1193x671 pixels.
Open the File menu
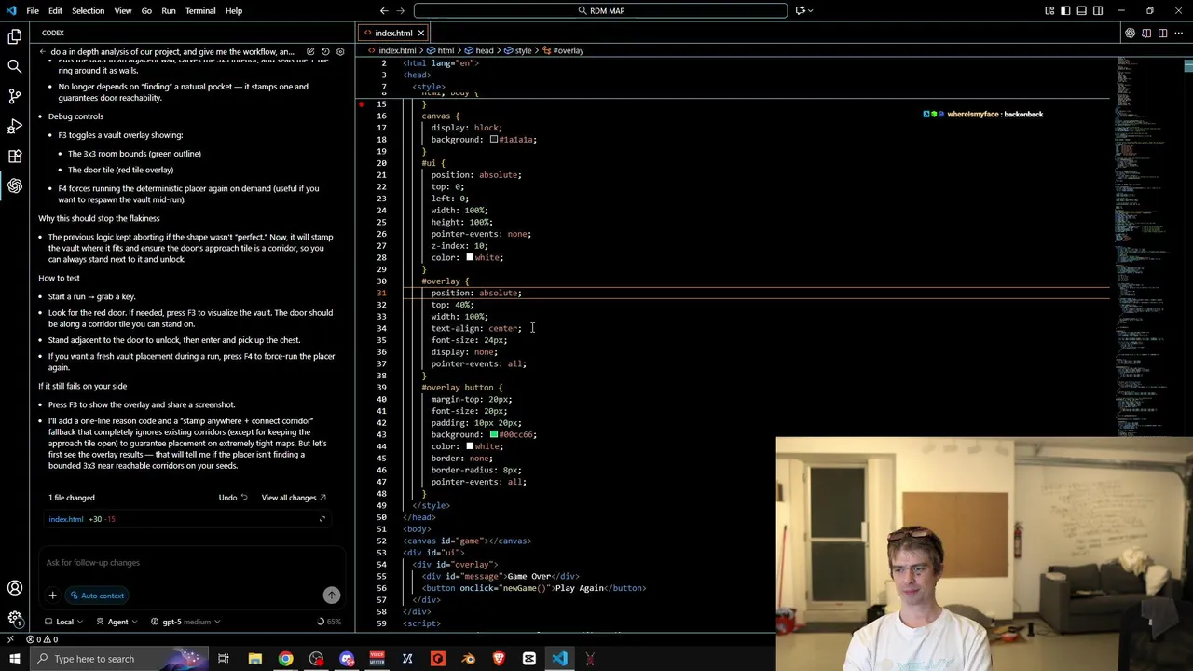tap(33, 10)
